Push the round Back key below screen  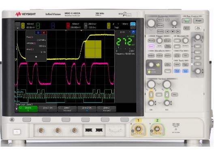click(12, 119)
